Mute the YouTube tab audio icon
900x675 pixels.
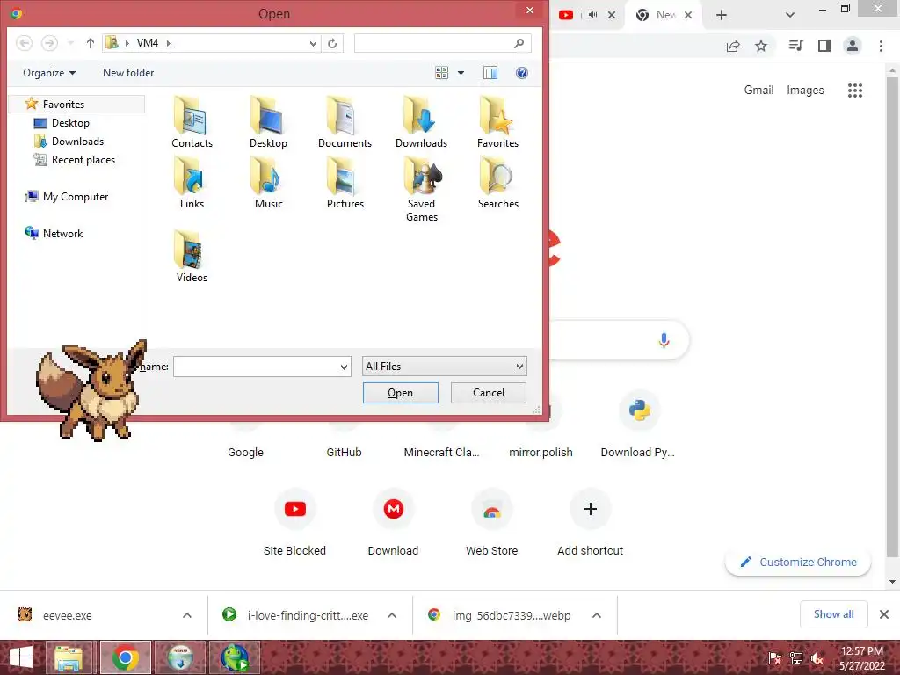point(593,15)
